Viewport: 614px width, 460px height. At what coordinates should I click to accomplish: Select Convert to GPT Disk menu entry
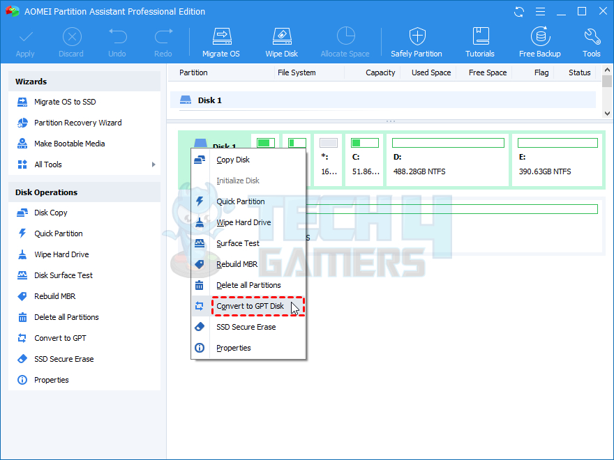click(248, 306)
